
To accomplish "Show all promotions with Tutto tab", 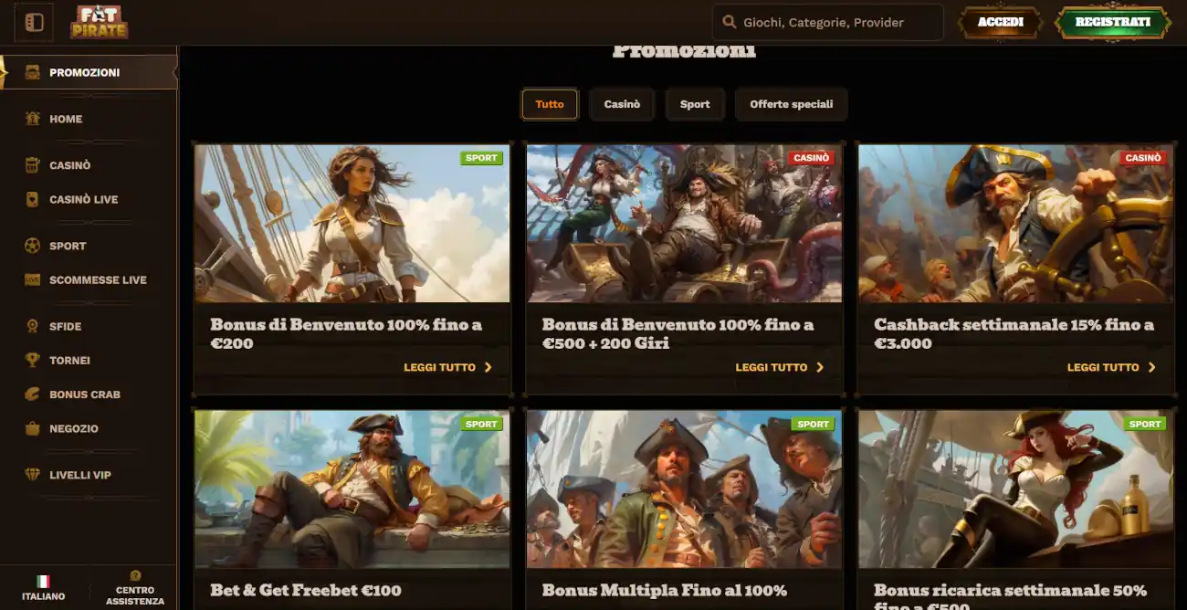I will coord(550,104).
